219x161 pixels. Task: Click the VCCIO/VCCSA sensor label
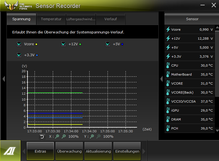[x=183, y=101]
